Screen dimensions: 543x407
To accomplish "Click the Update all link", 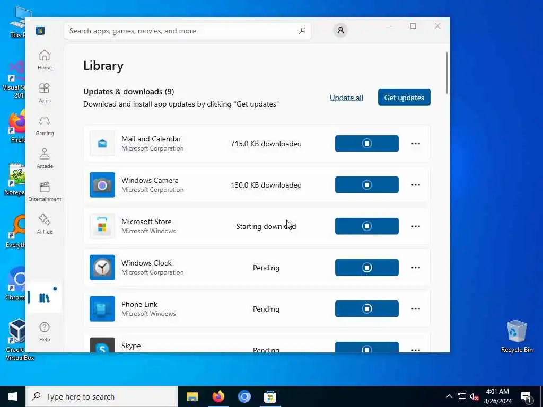I will point(346,98).
